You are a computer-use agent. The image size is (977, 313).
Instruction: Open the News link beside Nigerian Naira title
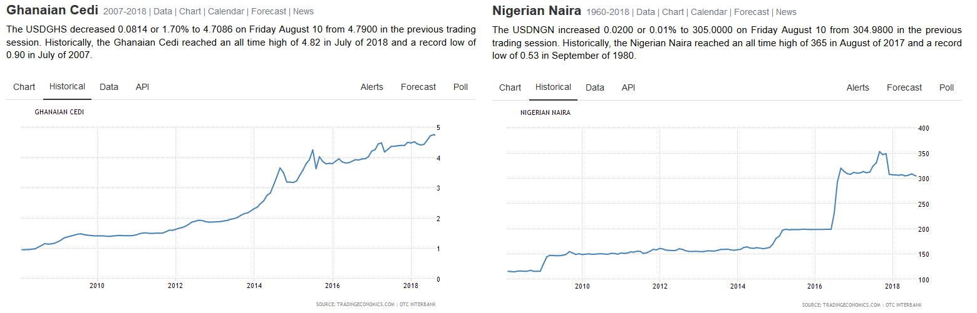786,12
